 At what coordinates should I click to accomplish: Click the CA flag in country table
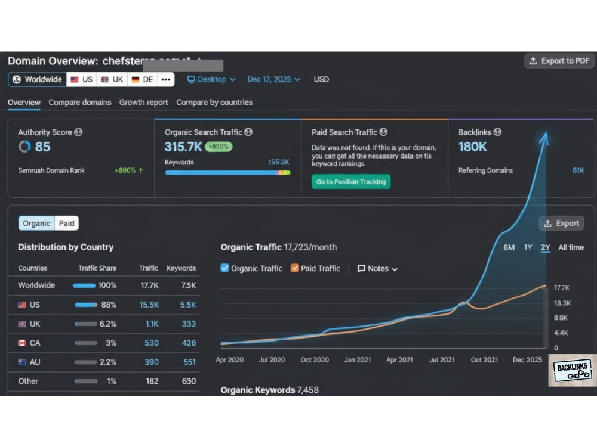pyautogui.click(x=22, y=343)
